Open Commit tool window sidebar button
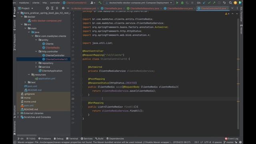 pyautogui.click(x=14, y=25)
